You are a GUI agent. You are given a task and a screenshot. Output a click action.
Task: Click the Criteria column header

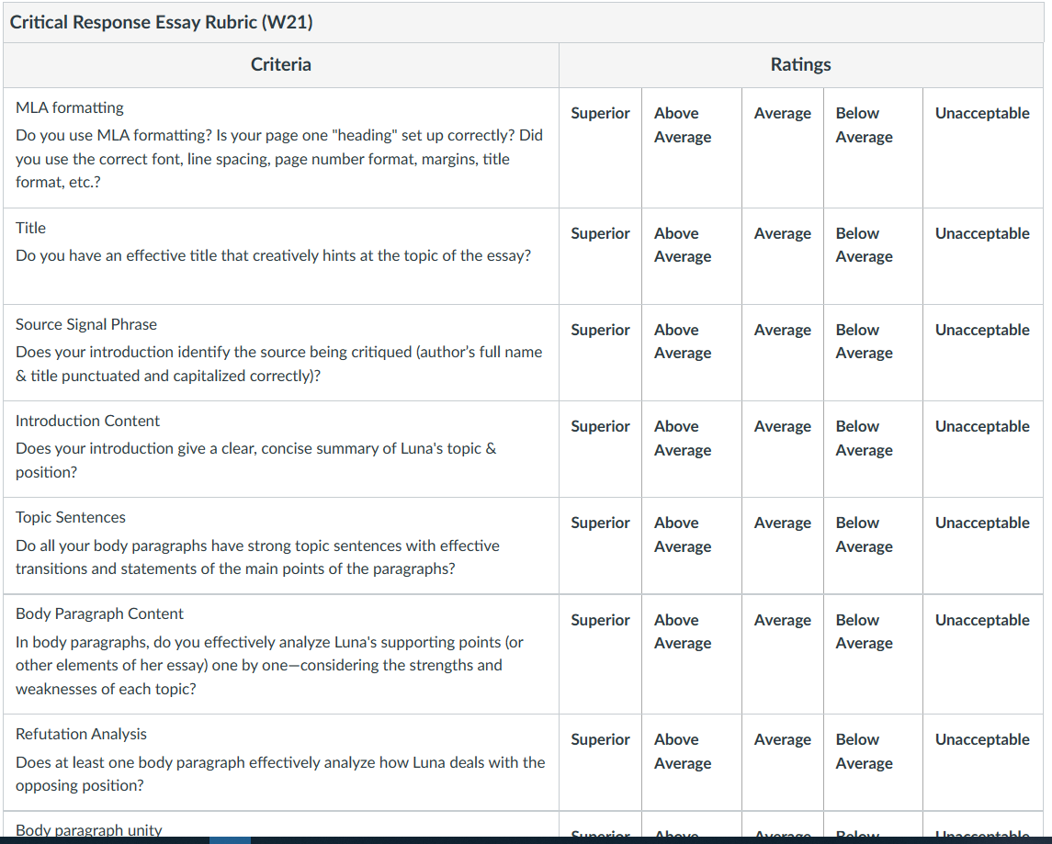280,64
